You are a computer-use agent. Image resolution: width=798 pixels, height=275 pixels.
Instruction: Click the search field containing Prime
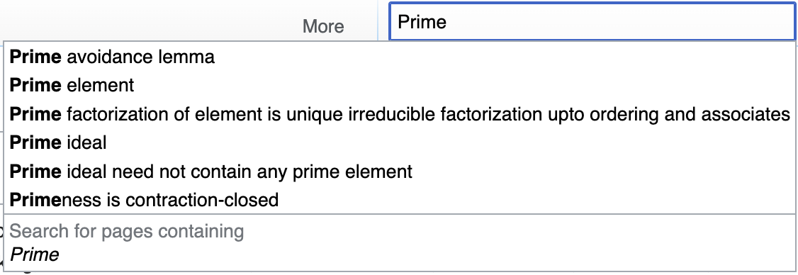tap(592, 21)
